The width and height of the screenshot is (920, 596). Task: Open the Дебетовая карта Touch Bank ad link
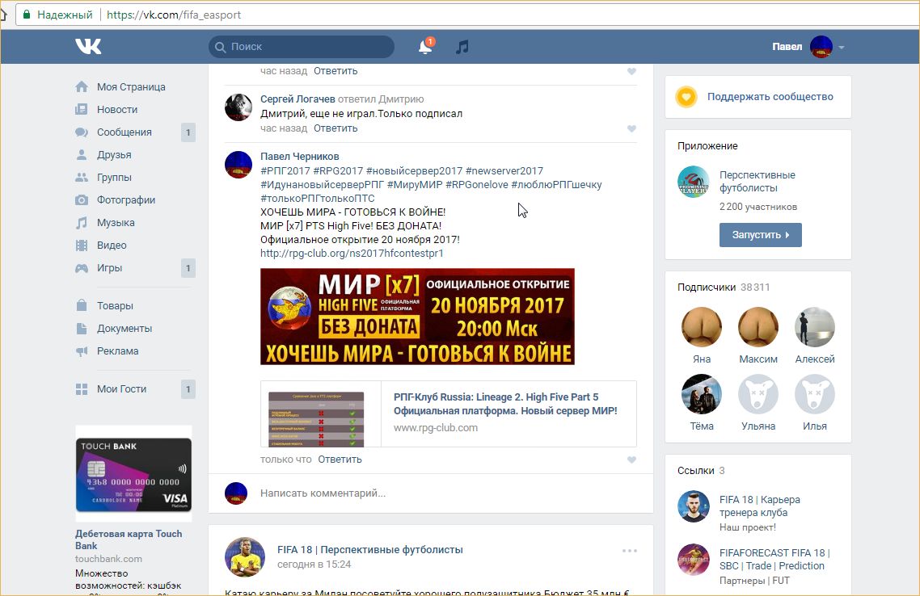click(129, 539)
